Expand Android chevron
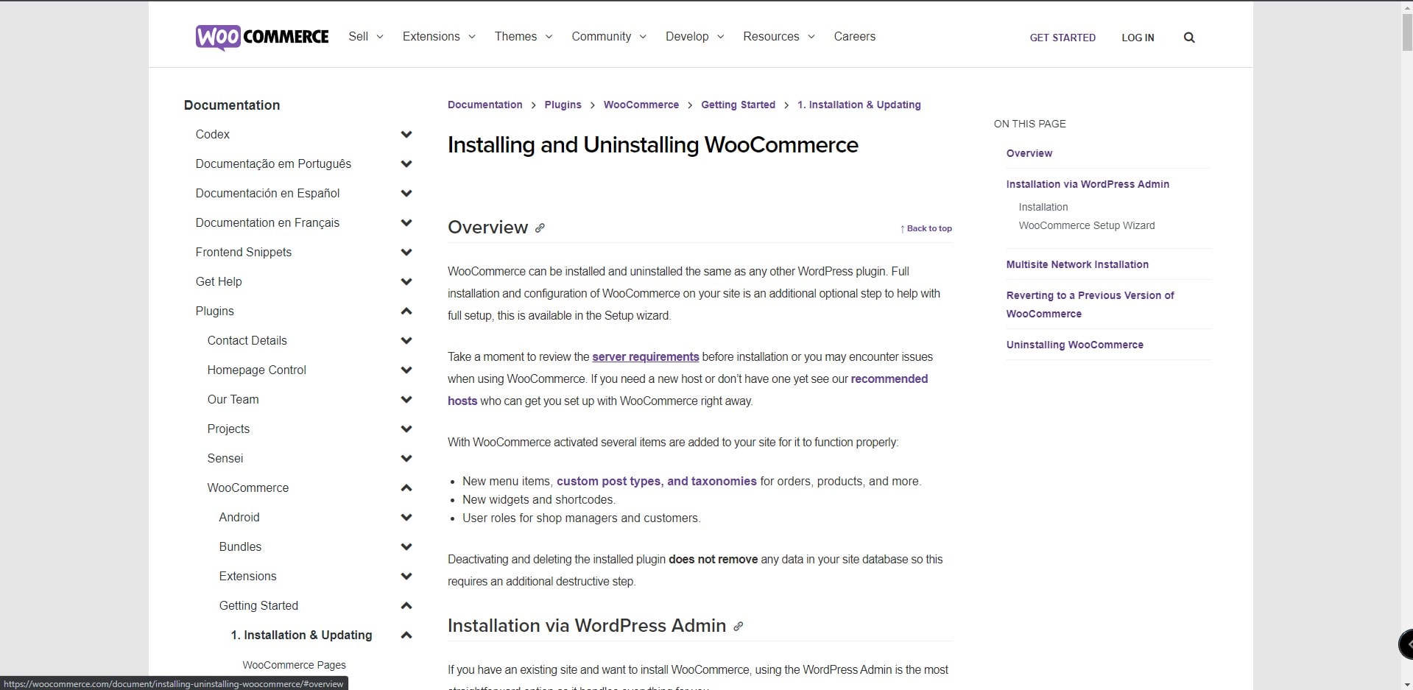This screenshot has width=1413, height=690. tap(406, 518)
